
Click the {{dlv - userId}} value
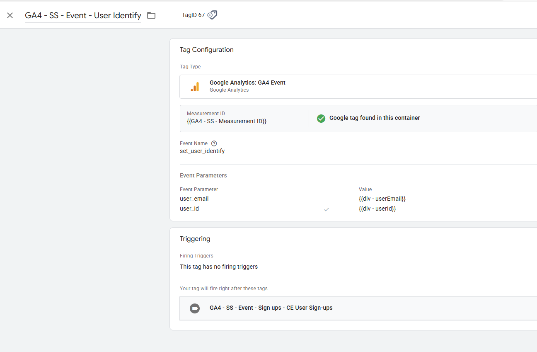pyautogui.click(x=377, y=209)
